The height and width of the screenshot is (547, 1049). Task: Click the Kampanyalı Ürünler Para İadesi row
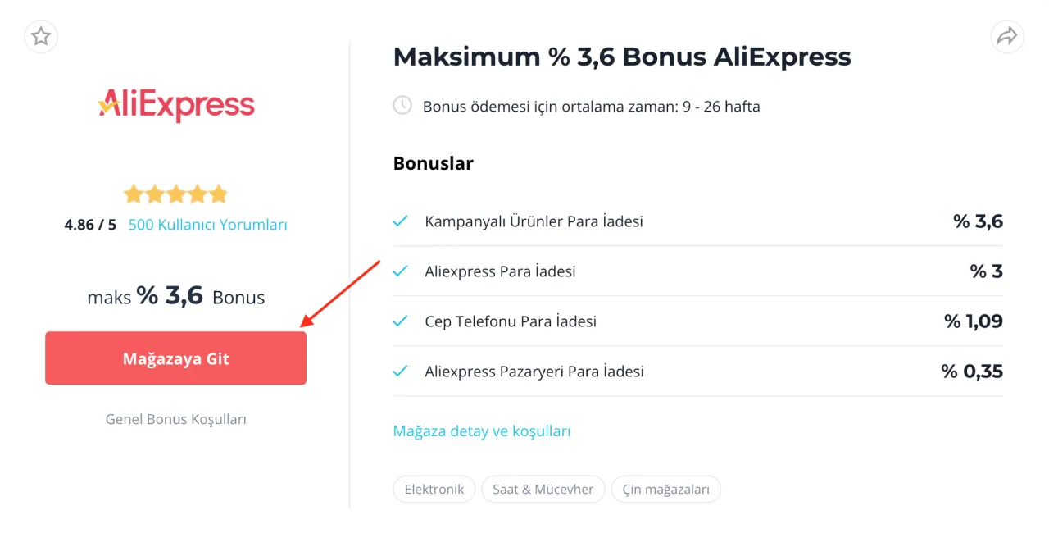point(698,221)
